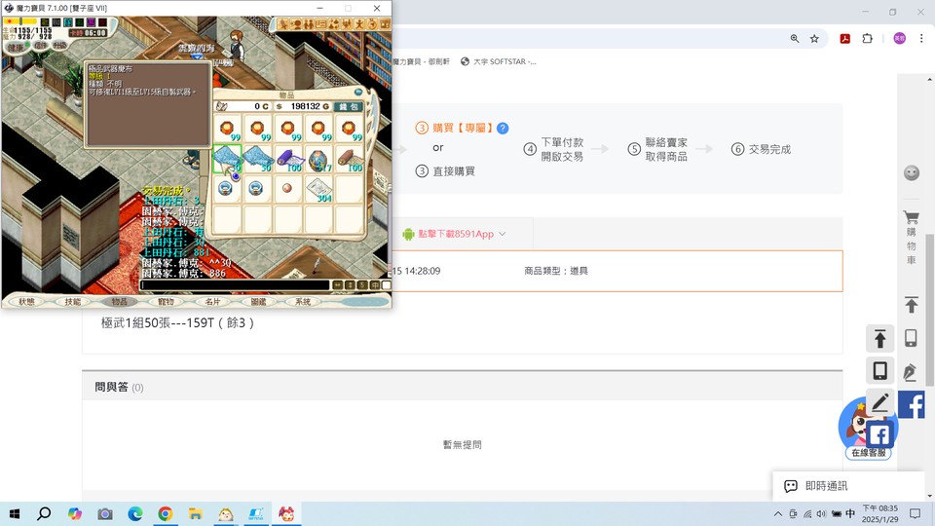Open the 即時通訊 instant messaging panel
935x526 pixels.
pyautogui.click(x=848, y=486)
